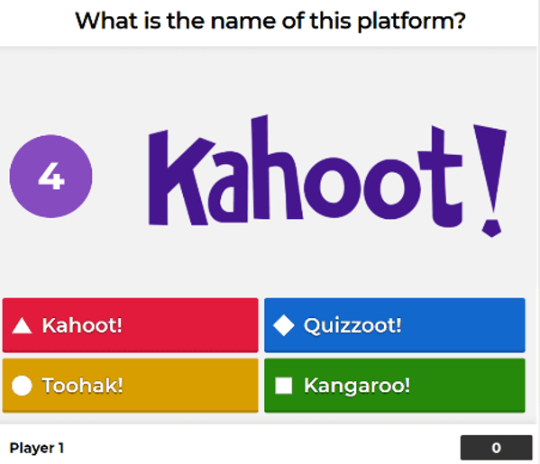The height and width of the screenshot is (464, 540).
Task: Click the word Toohak! text
Action: tap(82, 386)
